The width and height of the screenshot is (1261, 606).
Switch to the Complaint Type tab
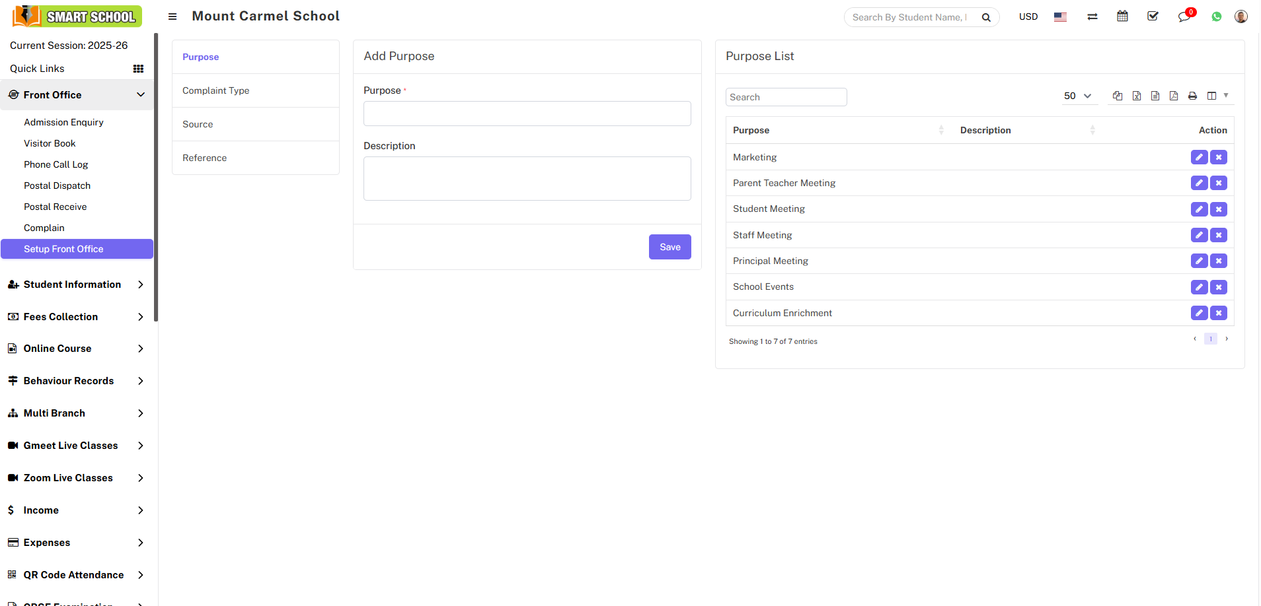(x=216, y=90)
